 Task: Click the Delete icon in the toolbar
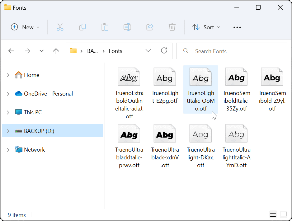coord(172,27)
